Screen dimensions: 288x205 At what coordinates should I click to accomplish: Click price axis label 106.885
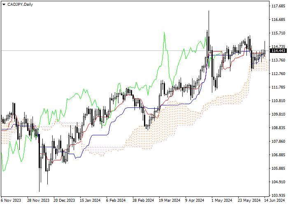point(278,155)
